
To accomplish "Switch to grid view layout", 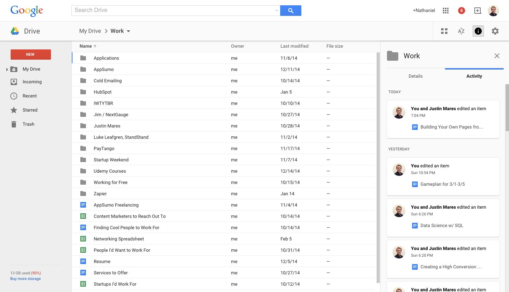I will coord(444,31).
